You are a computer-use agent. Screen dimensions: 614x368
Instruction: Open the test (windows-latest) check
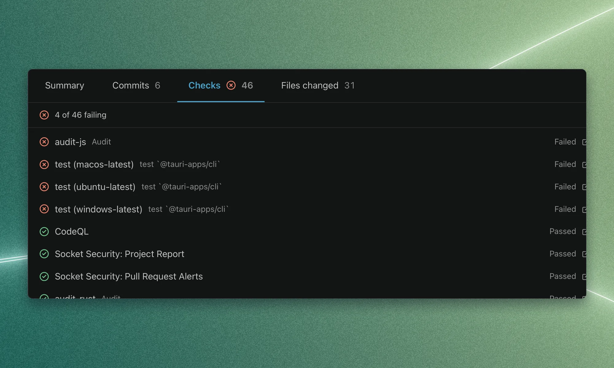tap(99, 209)
